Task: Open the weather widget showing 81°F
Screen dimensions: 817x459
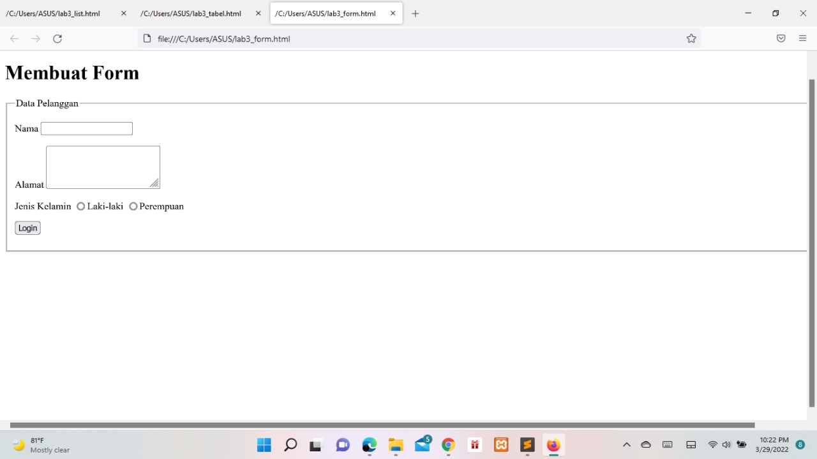Action: pos(41,445)
